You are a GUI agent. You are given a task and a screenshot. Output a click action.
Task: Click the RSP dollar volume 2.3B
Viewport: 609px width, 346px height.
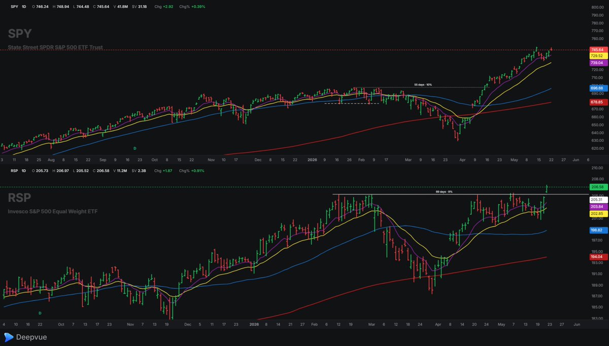[x=142, y=171]
